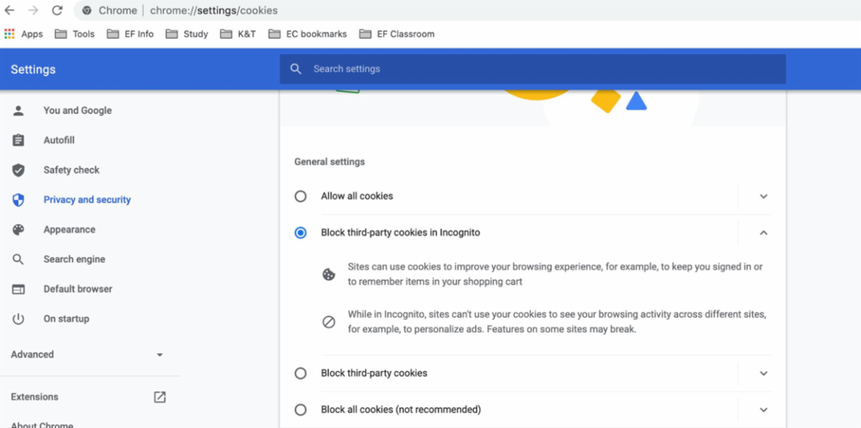The width and height of the screenshot is (861, 428).
Task: Open the Privacy and security section
Action: point(87,200)
